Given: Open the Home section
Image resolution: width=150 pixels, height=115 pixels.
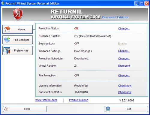Looking at the screenshot, I should click(18, 29).
